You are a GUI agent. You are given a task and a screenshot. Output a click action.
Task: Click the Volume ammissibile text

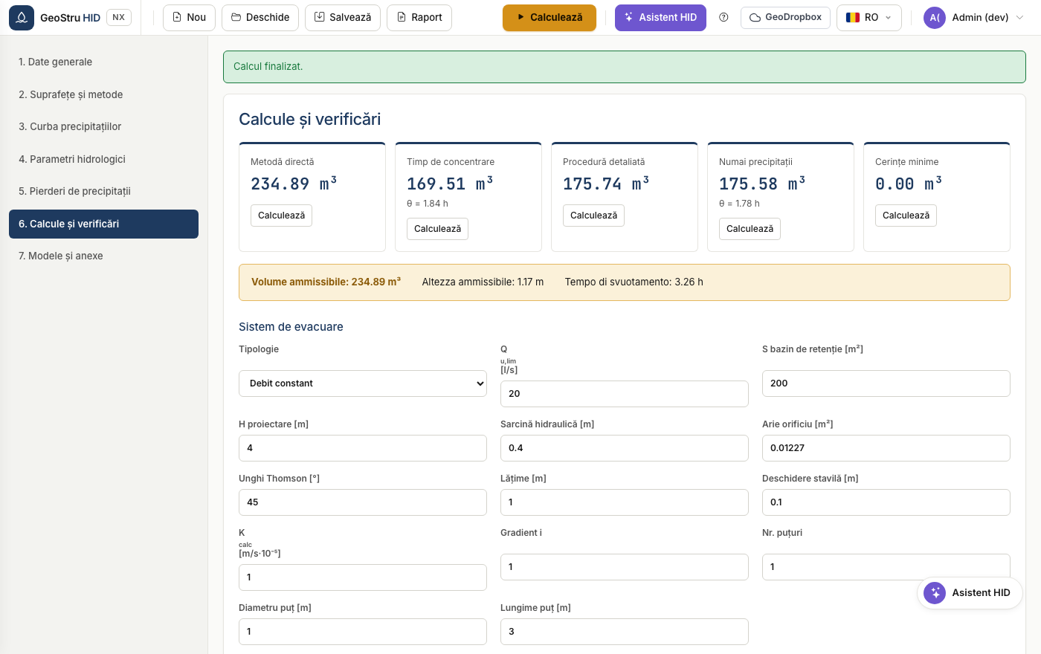(326, 282)
